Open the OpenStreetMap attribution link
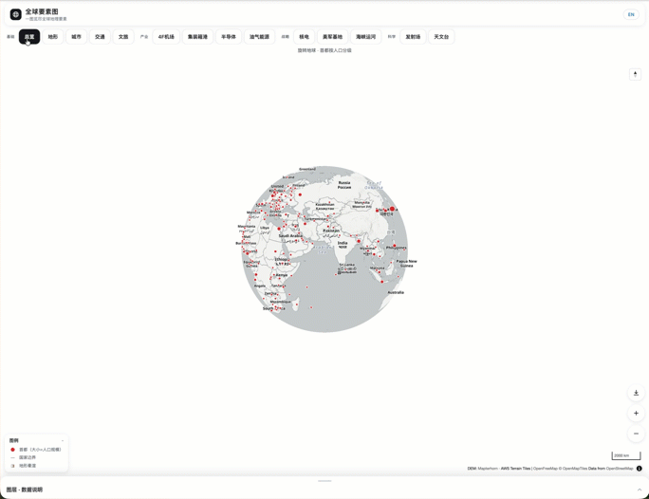The image size is (649, 499). click(x=620, y=469)
